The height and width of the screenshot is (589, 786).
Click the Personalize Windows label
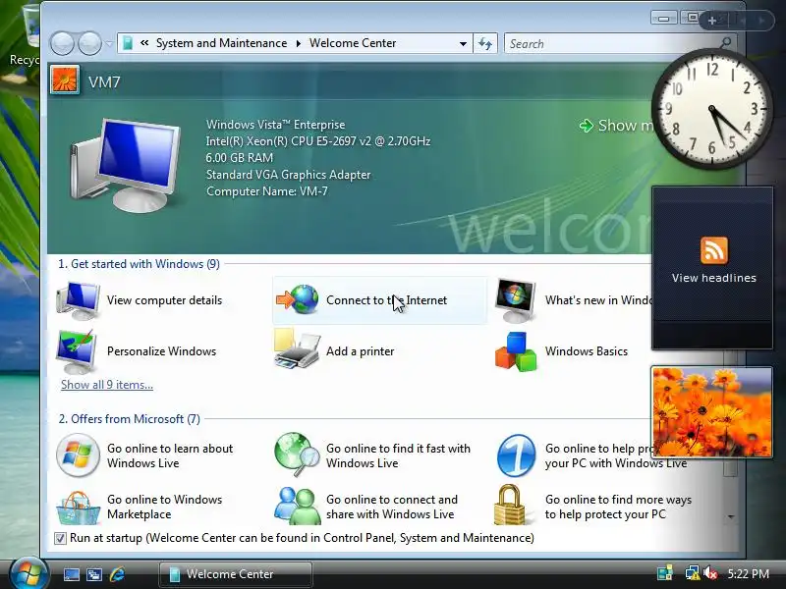(161, 351)
